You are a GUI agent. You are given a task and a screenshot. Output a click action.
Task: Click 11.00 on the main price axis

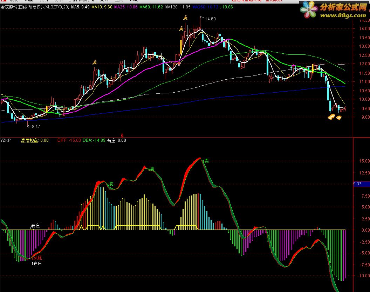[364, 82]
